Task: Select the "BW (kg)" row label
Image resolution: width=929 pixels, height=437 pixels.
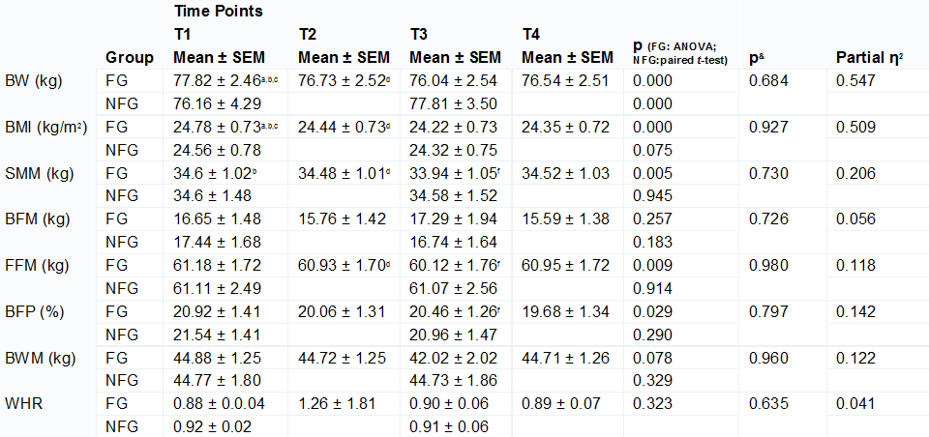Action: (34, 81)
